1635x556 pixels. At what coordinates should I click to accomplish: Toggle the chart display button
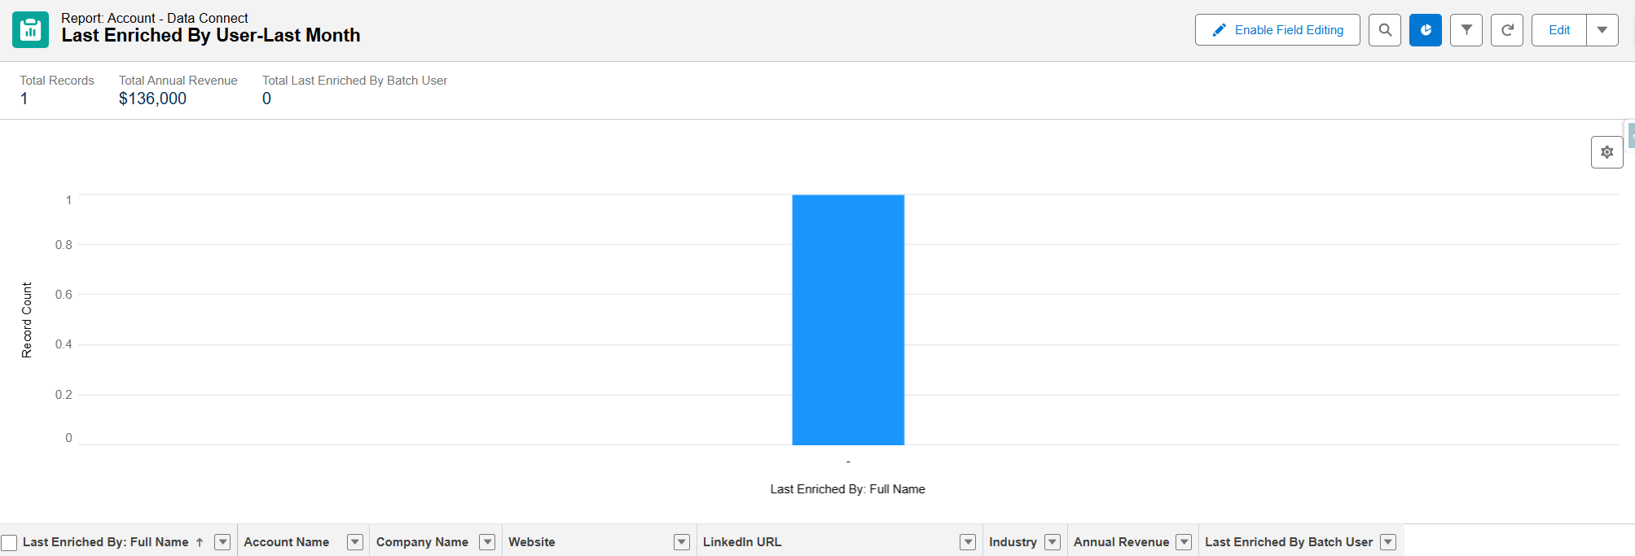1425,30
